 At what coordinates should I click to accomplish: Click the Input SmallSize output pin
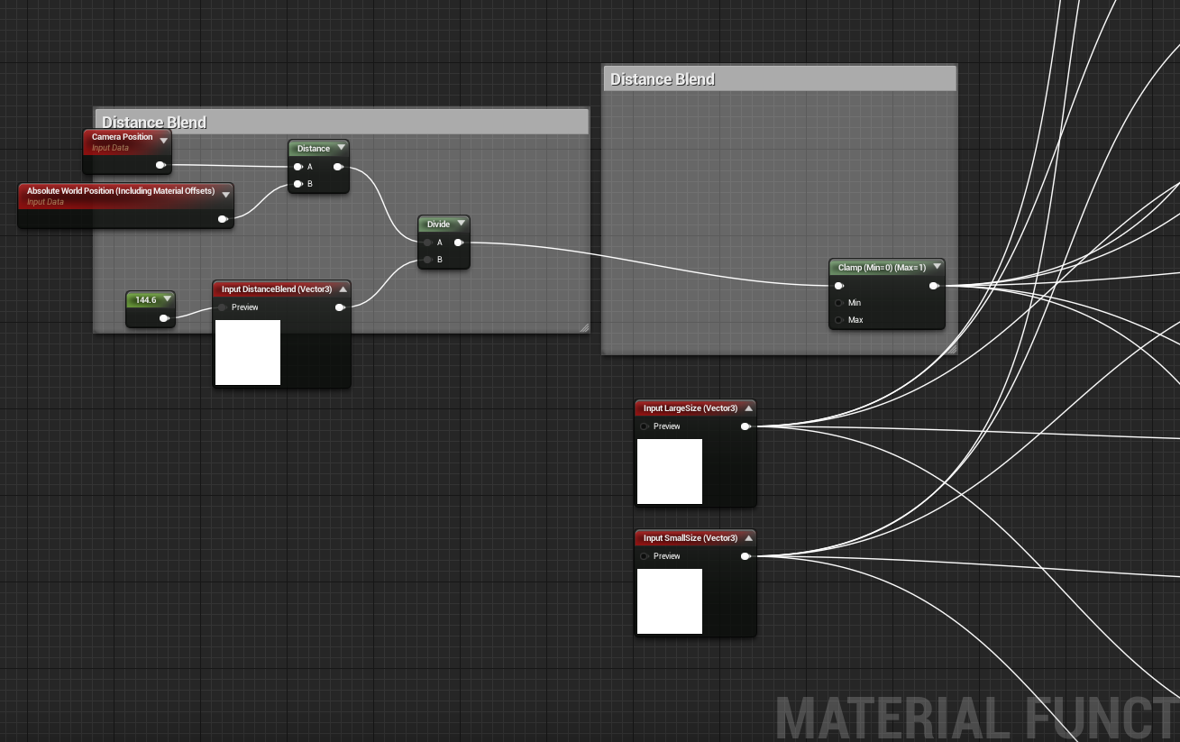click(746, 556)
